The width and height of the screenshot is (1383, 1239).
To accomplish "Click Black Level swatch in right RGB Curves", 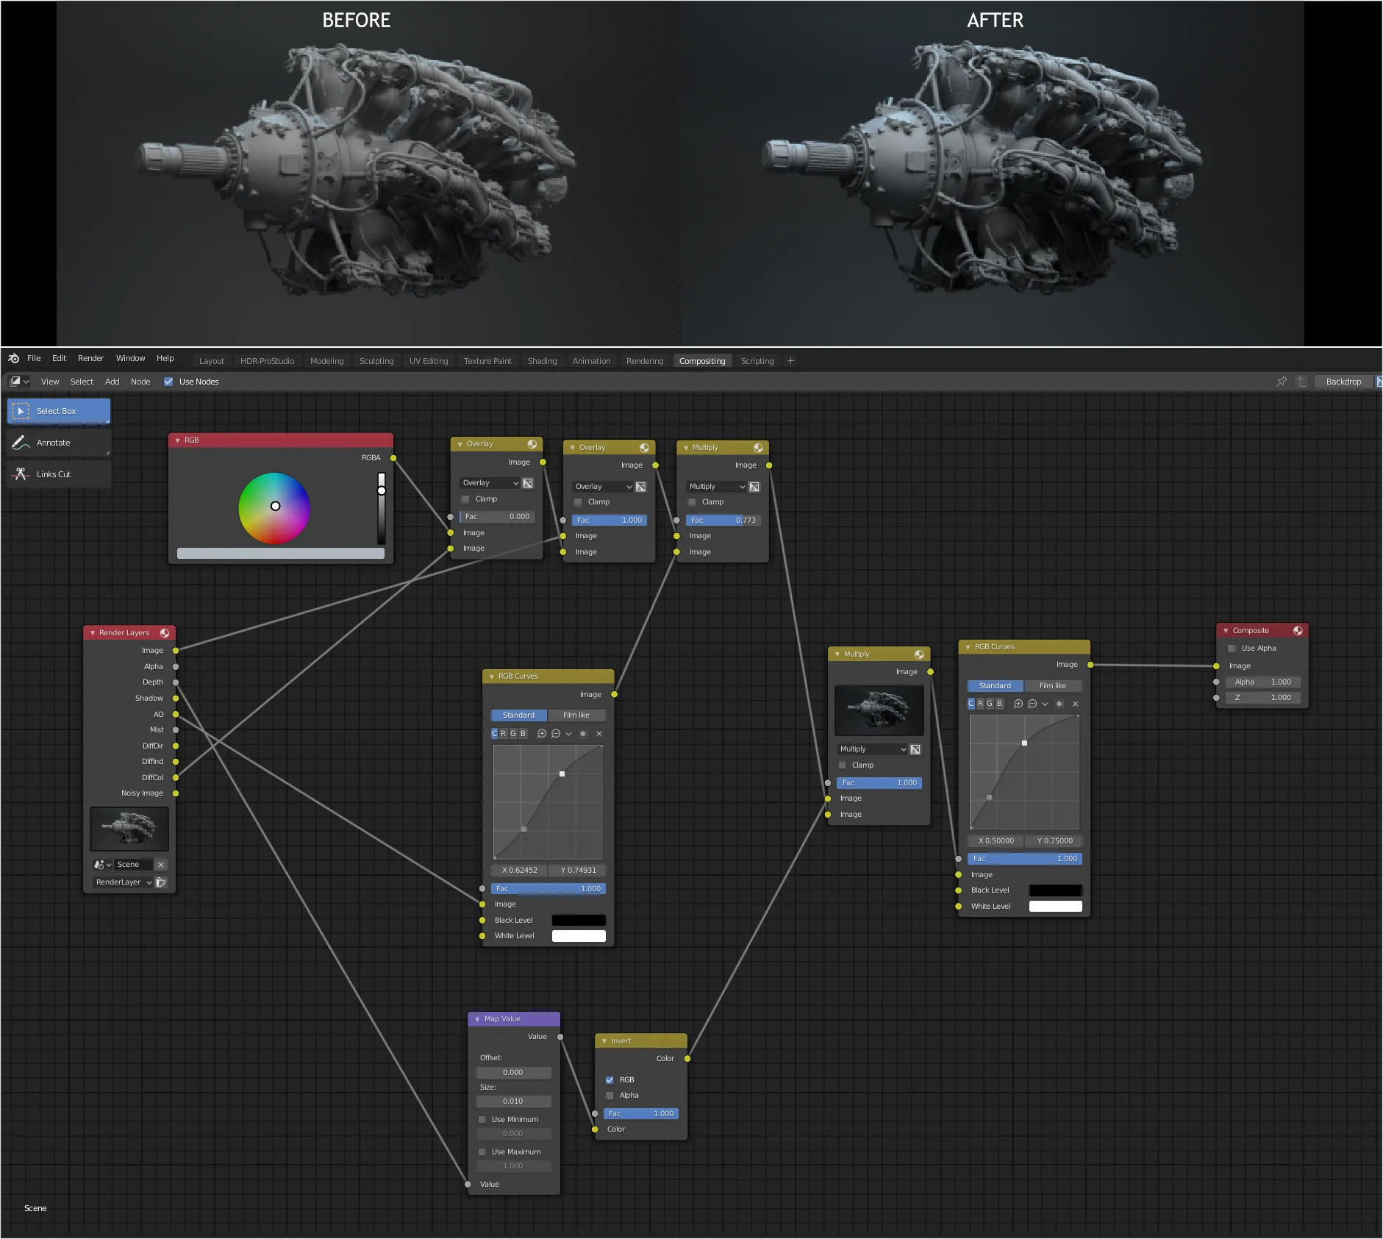I will pyautogui.click(x=1056, y=890).
